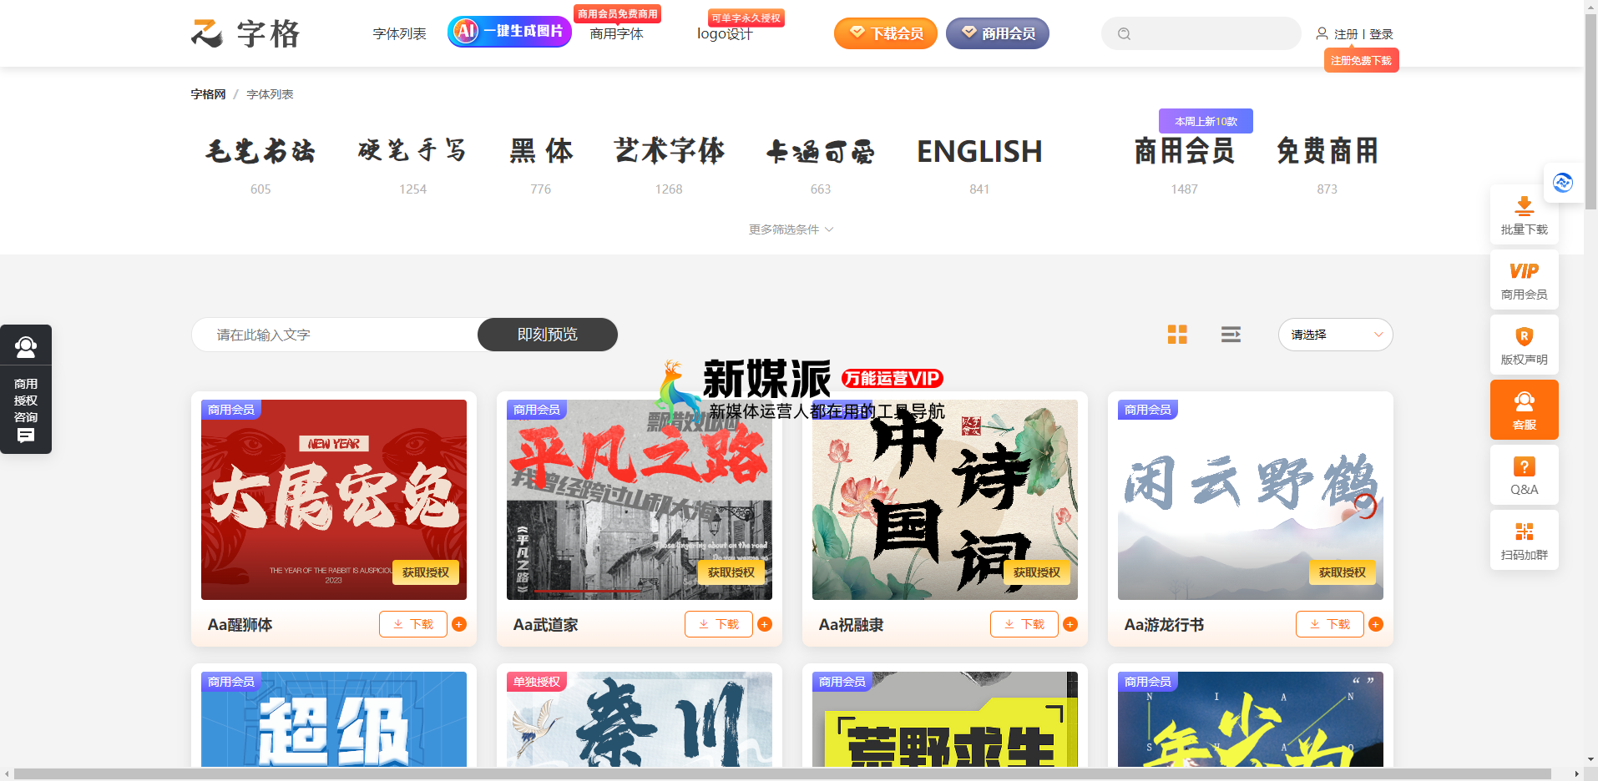The width and height of the screenshot is (1598, 781).
Task: Expand 更多筛选条件 filter options
Action: coord(791,229)
